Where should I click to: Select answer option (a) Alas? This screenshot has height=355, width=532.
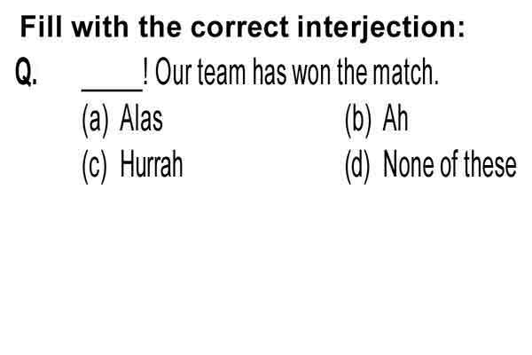click(x=122, y=119)
